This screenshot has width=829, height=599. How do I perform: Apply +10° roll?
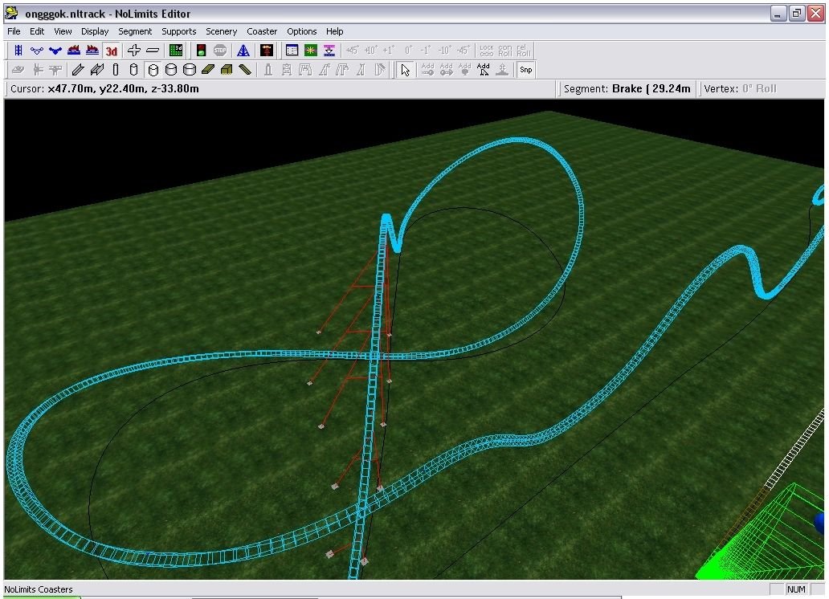click(370, 51)
